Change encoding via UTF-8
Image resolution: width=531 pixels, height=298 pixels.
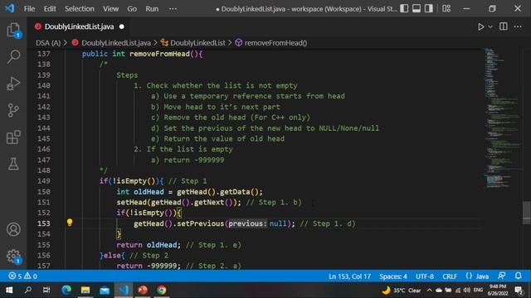point(425,276)
